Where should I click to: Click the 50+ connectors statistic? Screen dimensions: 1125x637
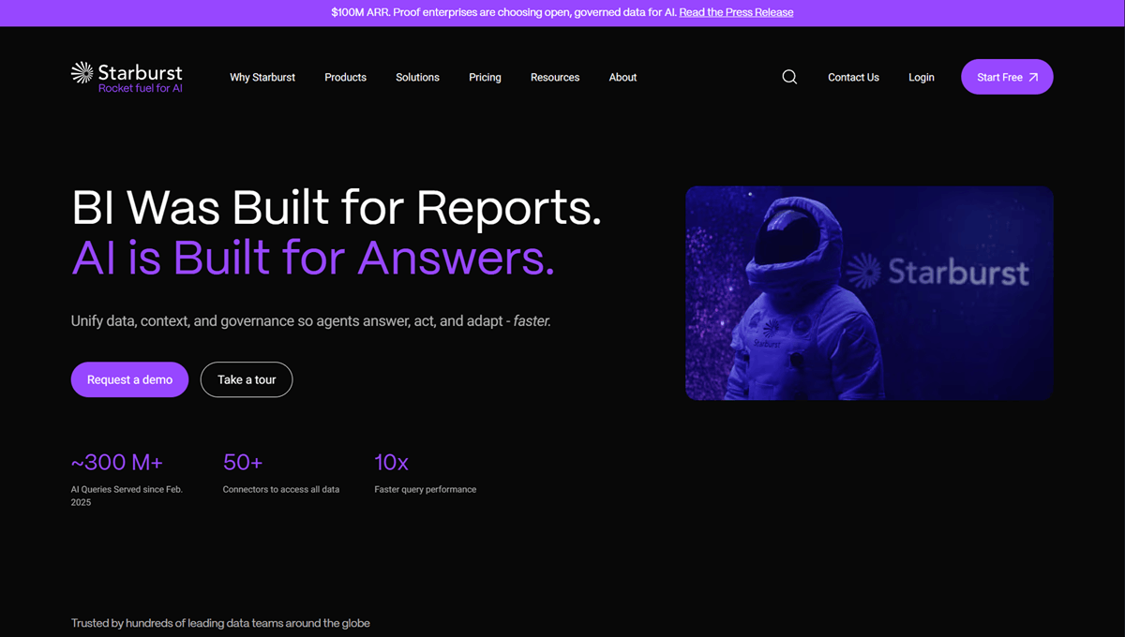(243, 462)
